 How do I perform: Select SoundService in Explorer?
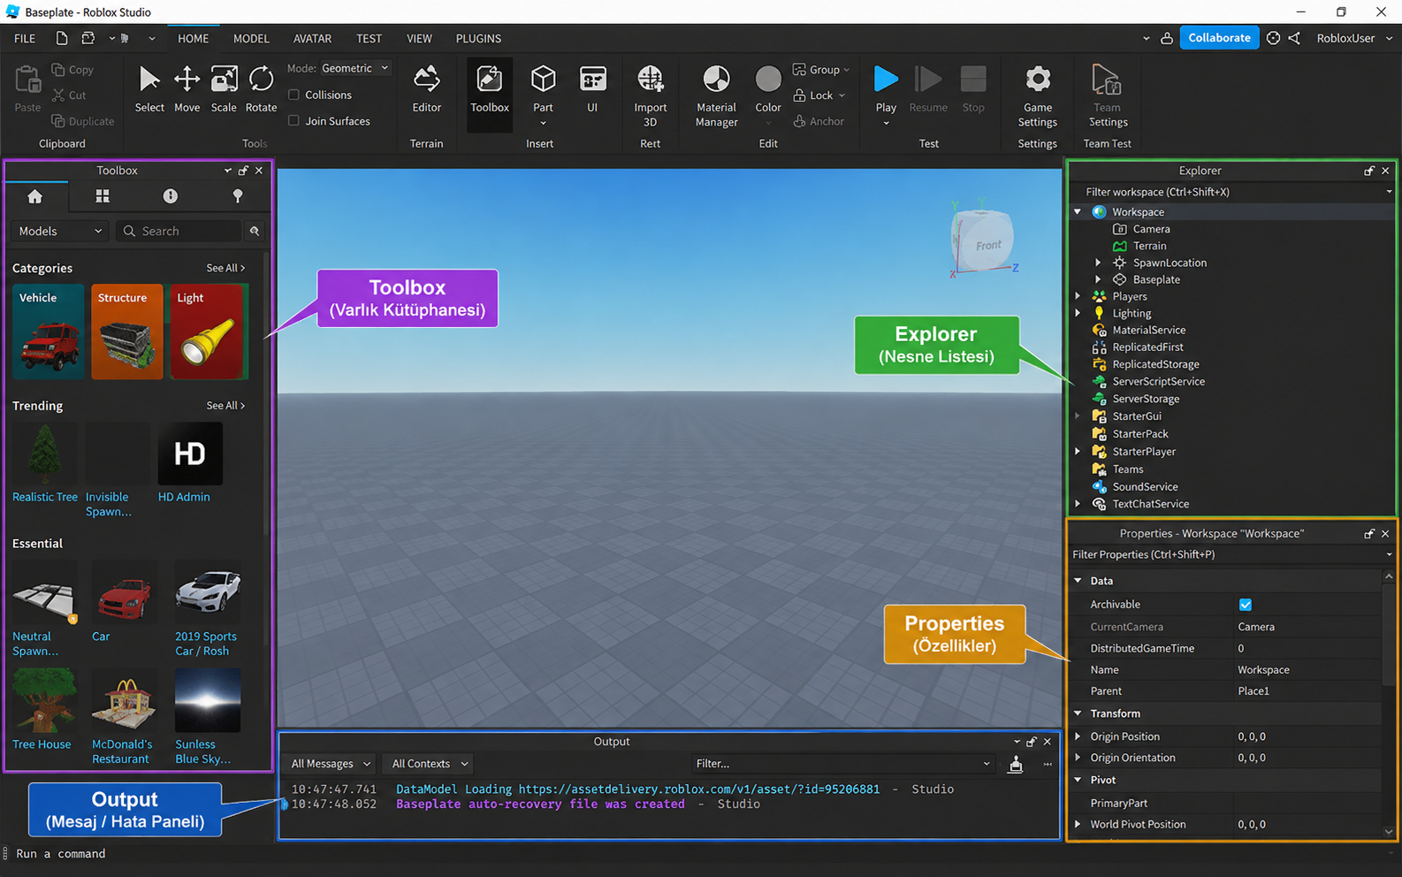tap(1145, 487)
